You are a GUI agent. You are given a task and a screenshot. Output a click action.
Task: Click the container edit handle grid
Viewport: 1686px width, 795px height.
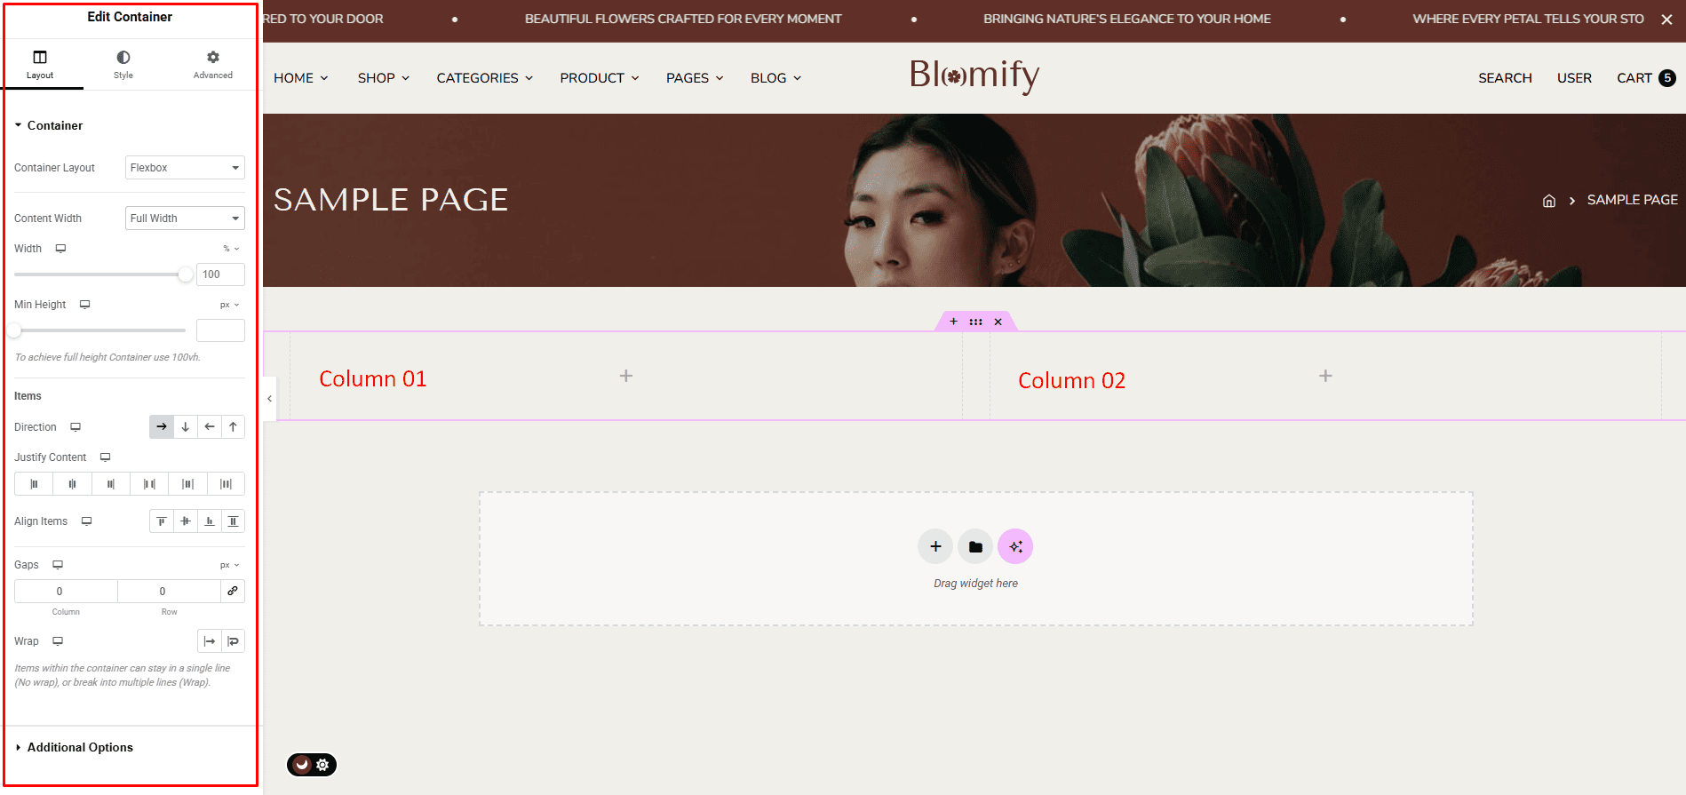pyautogui.click(x=975, y=322)
